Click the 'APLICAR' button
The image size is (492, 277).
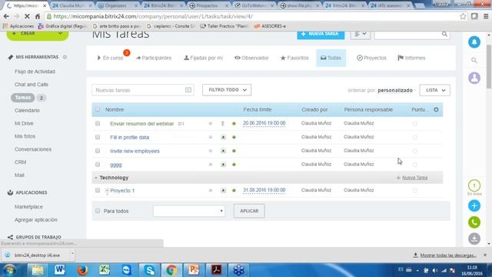coord(249,211)
